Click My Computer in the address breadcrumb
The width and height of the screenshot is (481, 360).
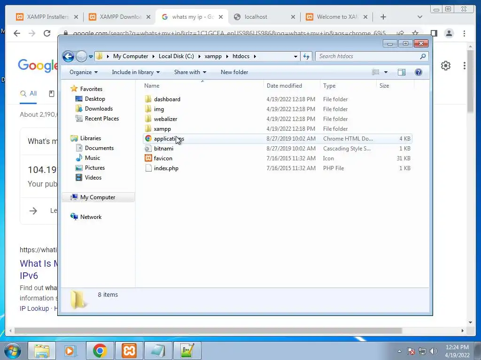pyautogui.click(x=131, y=56)
